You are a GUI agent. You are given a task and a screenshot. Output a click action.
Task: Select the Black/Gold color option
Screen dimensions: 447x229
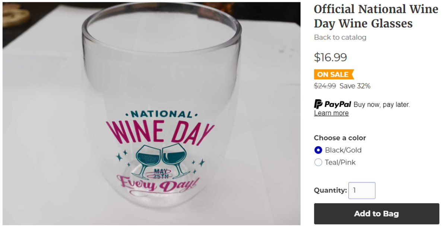pos(318,150)
